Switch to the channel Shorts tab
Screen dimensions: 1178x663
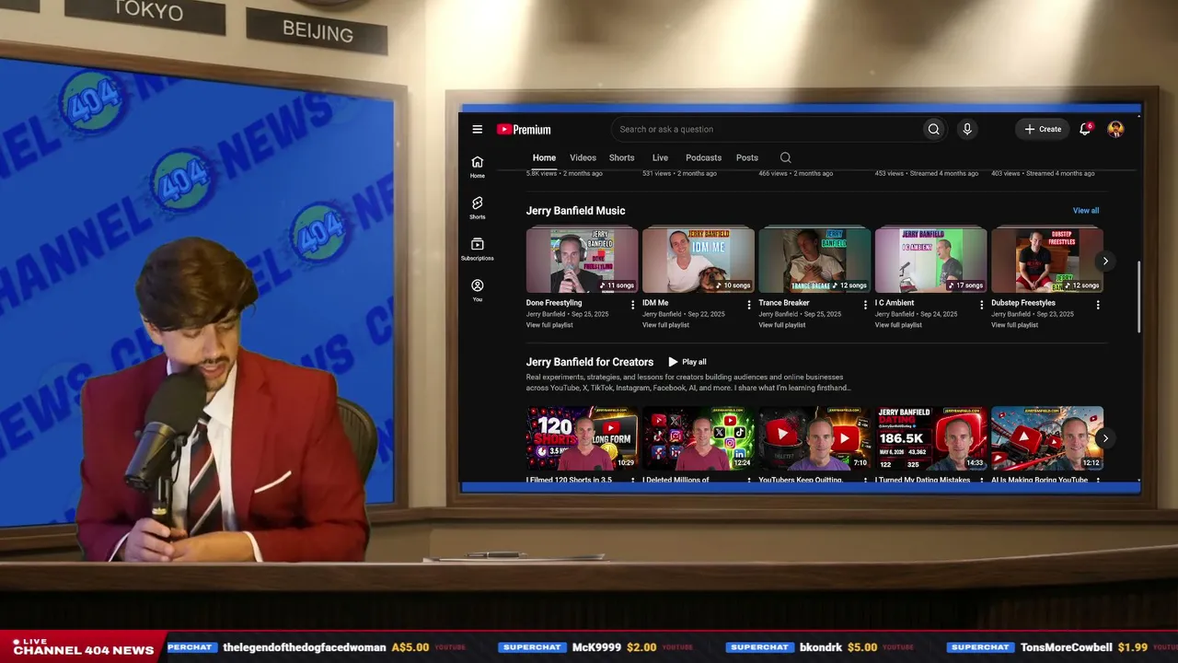[621, 157]
